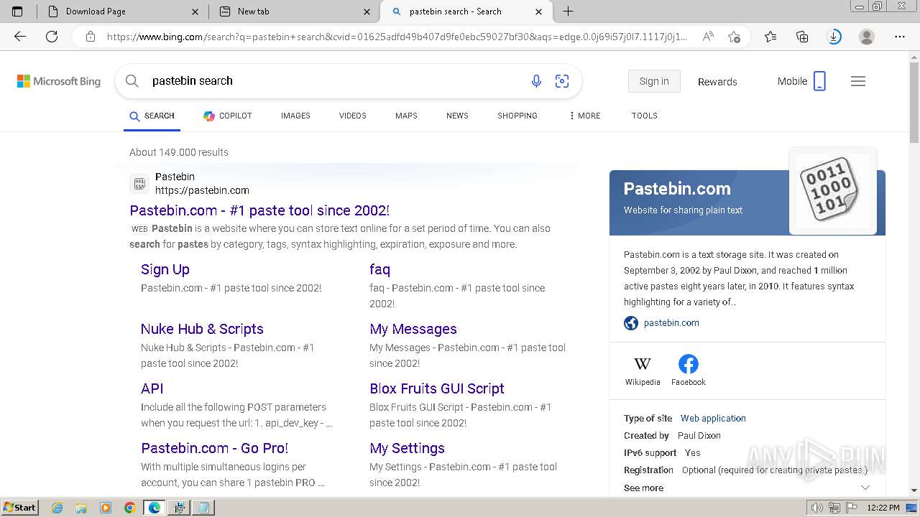The height and width of the screenshot is (517, 920).
Task: Open the My Settings sitelink
Action: tap(407, 448)
